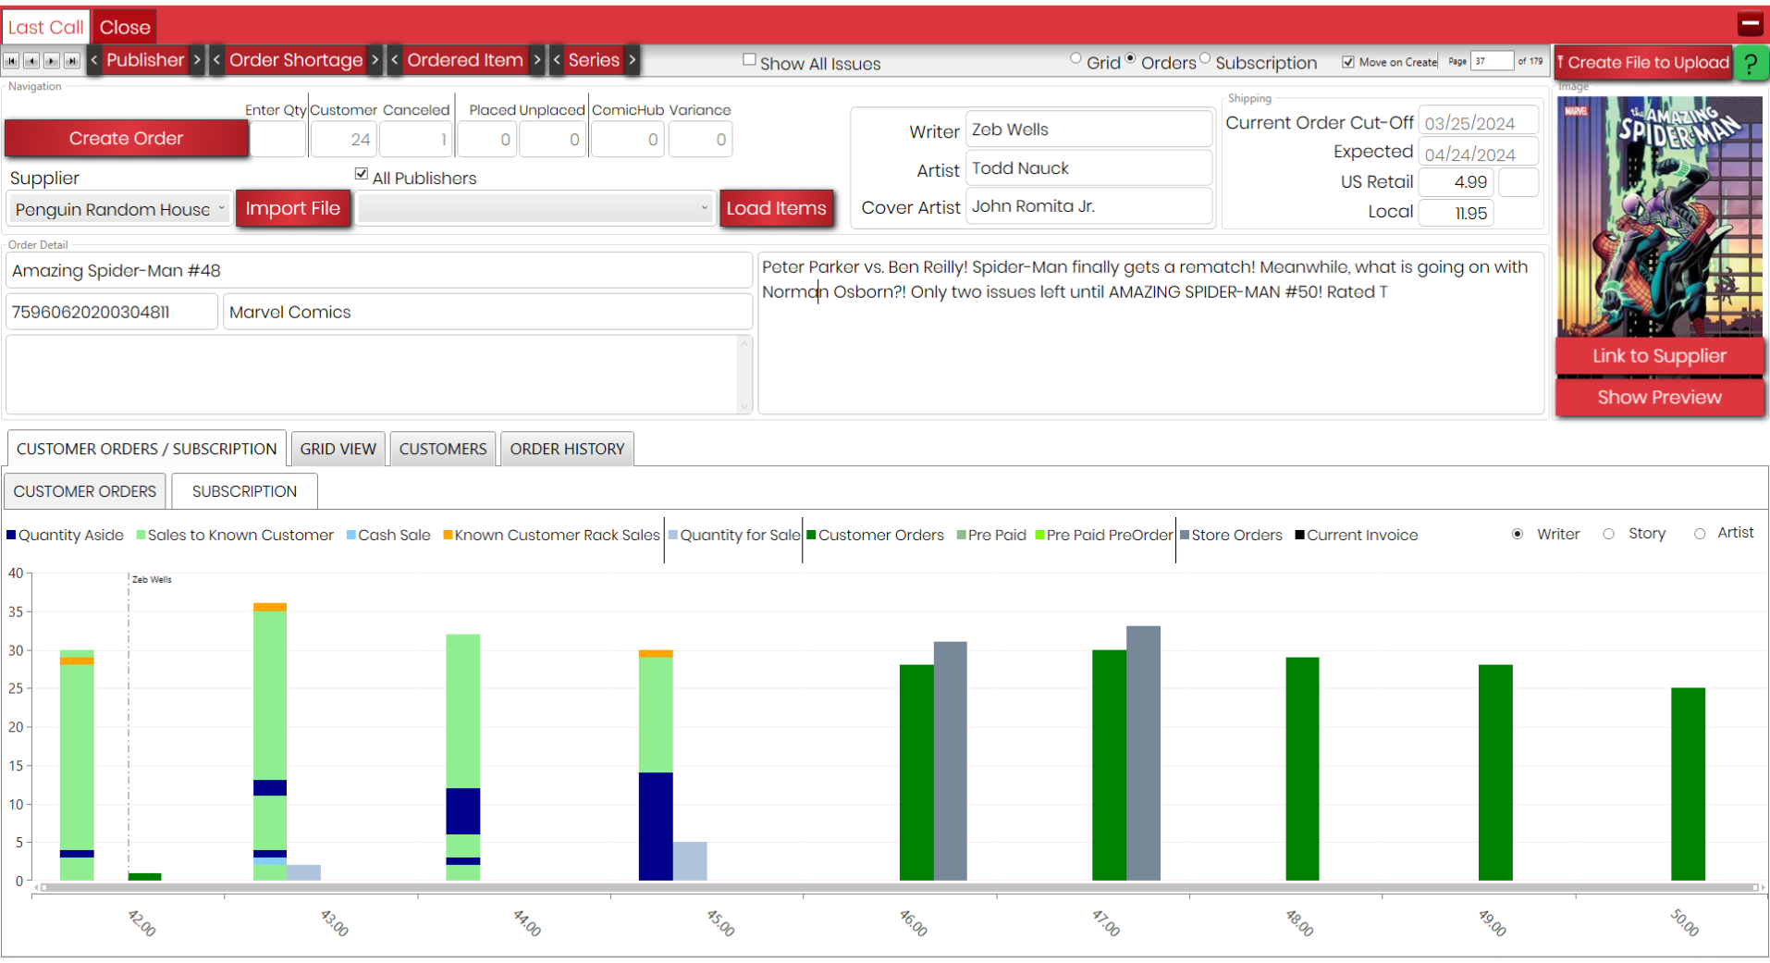Click the Writer field Zeb Wells
Screen dimensions: 1770x963
coord(1088,130)
